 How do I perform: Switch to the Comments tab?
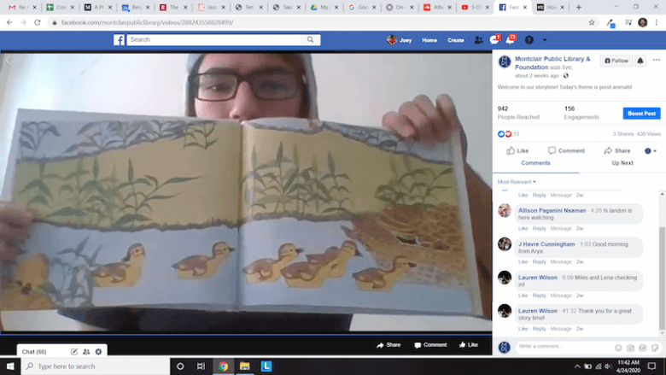(535, 163)
